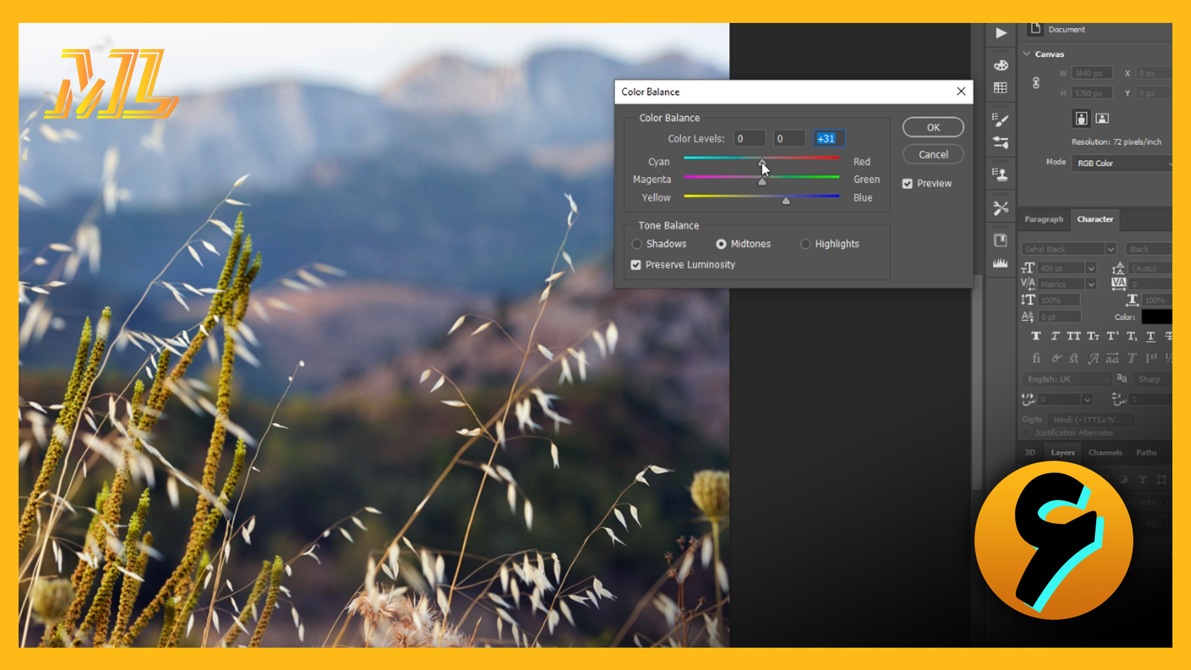
Task: Switch to the Paragraph tab
Action: pos(1043,220)
